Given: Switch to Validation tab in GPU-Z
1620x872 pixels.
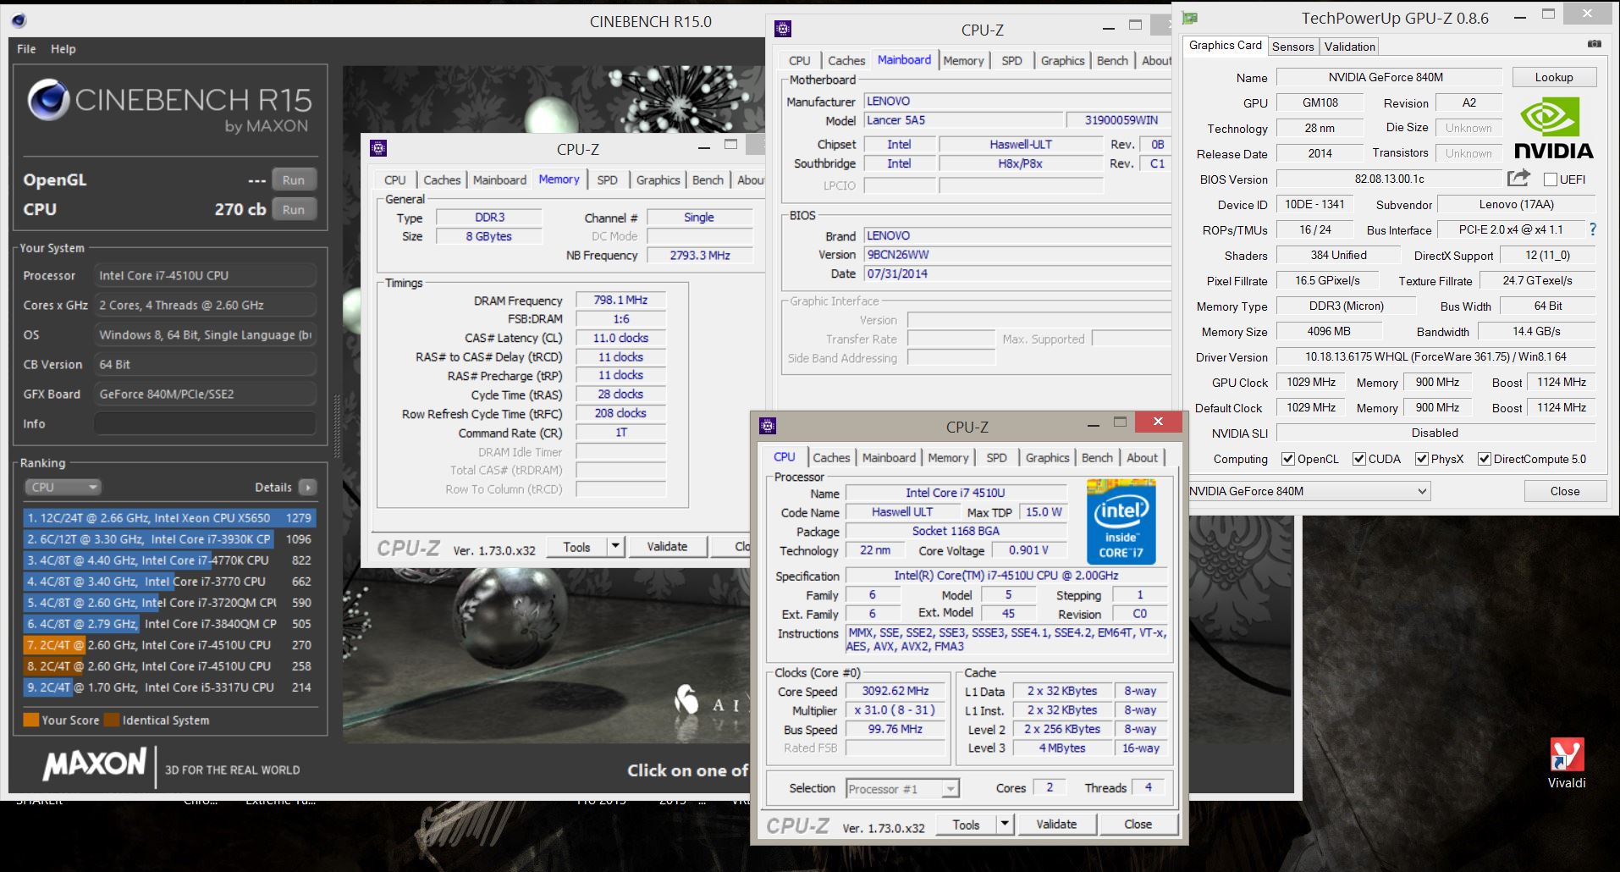Looking at the screenshot, I should [1349, 47].
